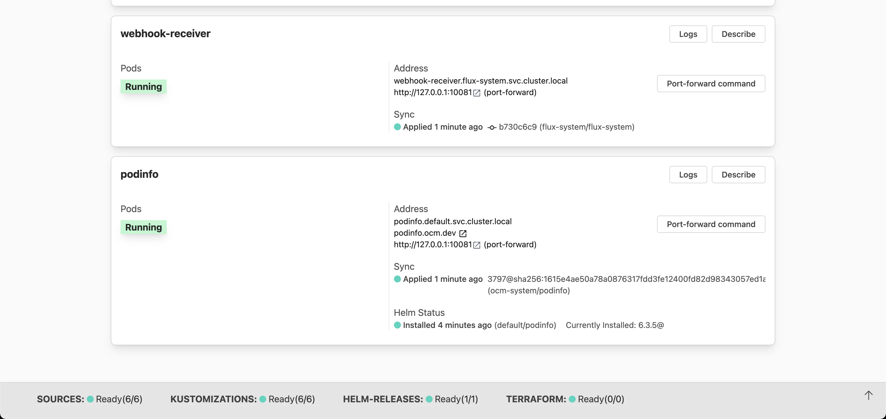Click Running pod badge in webhook-receiver card

coord(143,87)
